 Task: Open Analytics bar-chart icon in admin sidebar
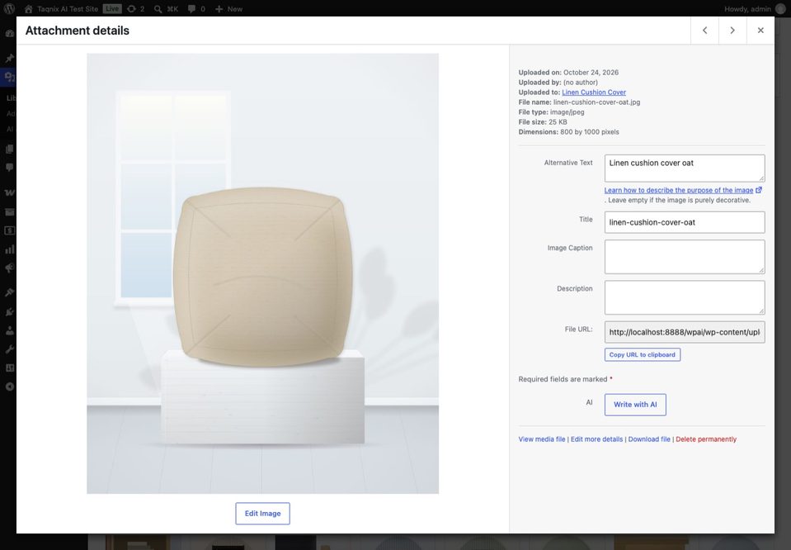9,249
